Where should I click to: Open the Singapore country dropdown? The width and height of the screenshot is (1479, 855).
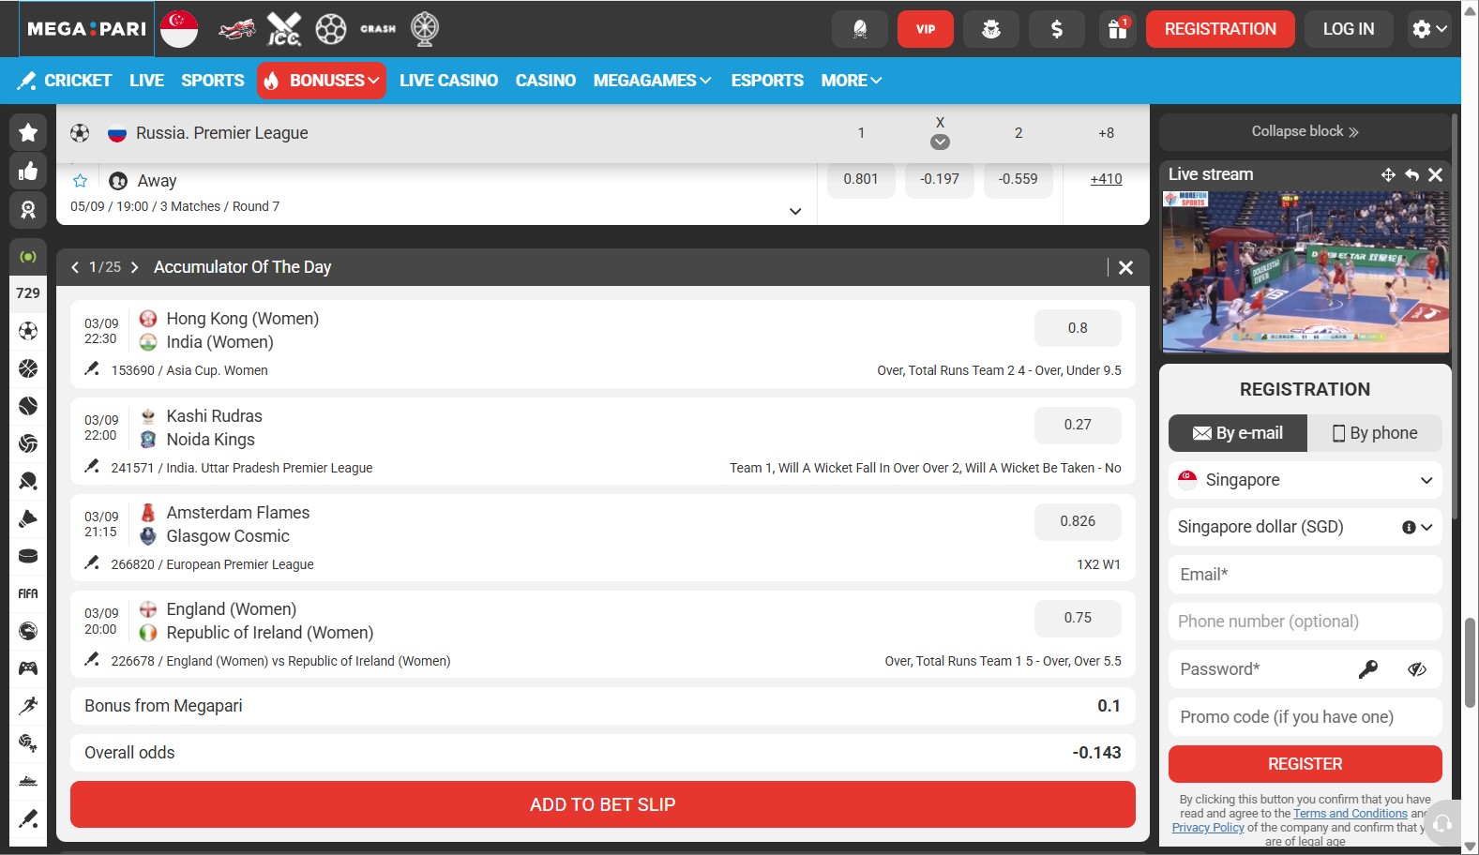click(1305, 480)
